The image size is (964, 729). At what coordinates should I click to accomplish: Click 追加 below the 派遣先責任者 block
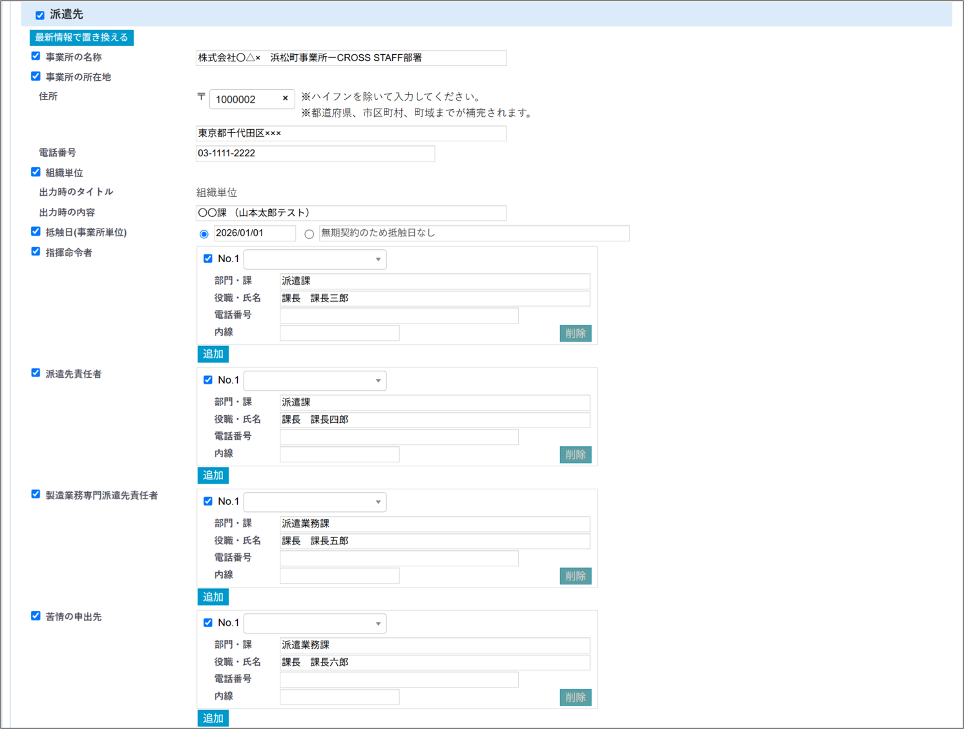tap(213, 475)
